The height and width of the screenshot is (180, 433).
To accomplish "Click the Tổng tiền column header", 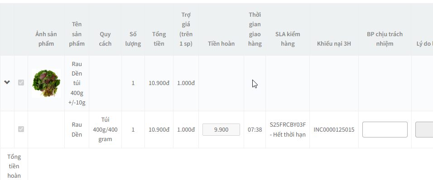I will [x=159, y=39].
